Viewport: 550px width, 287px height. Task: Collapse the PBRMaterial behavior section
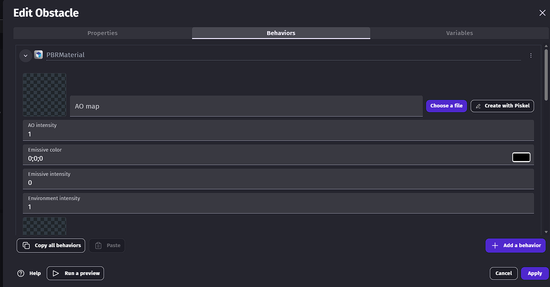25,55
